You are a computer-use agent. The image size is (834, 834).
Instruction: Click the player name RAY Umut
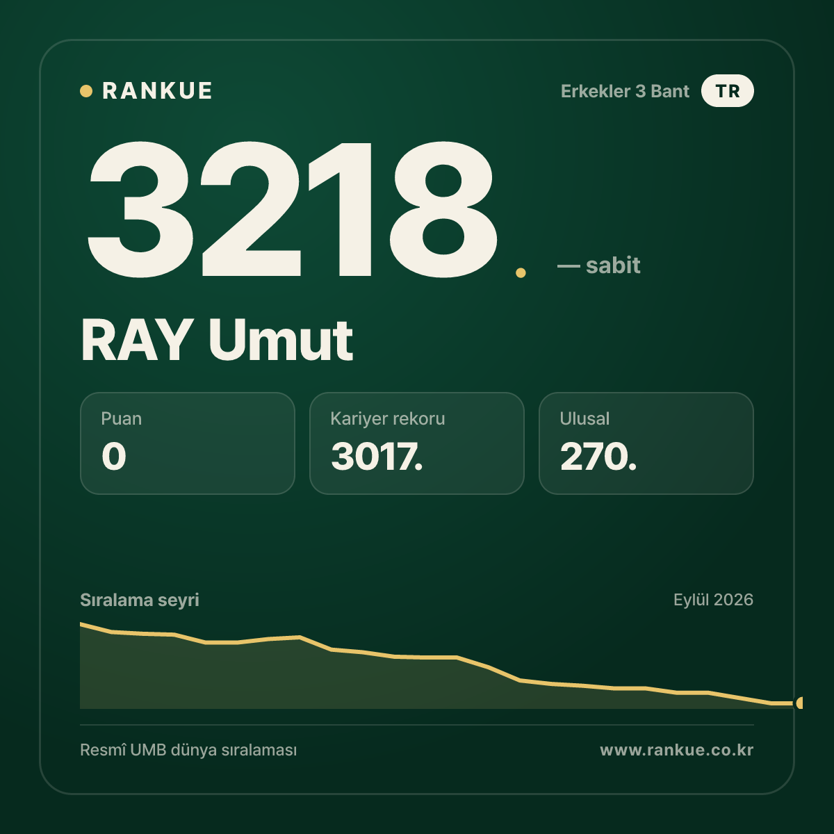point(217,340)
